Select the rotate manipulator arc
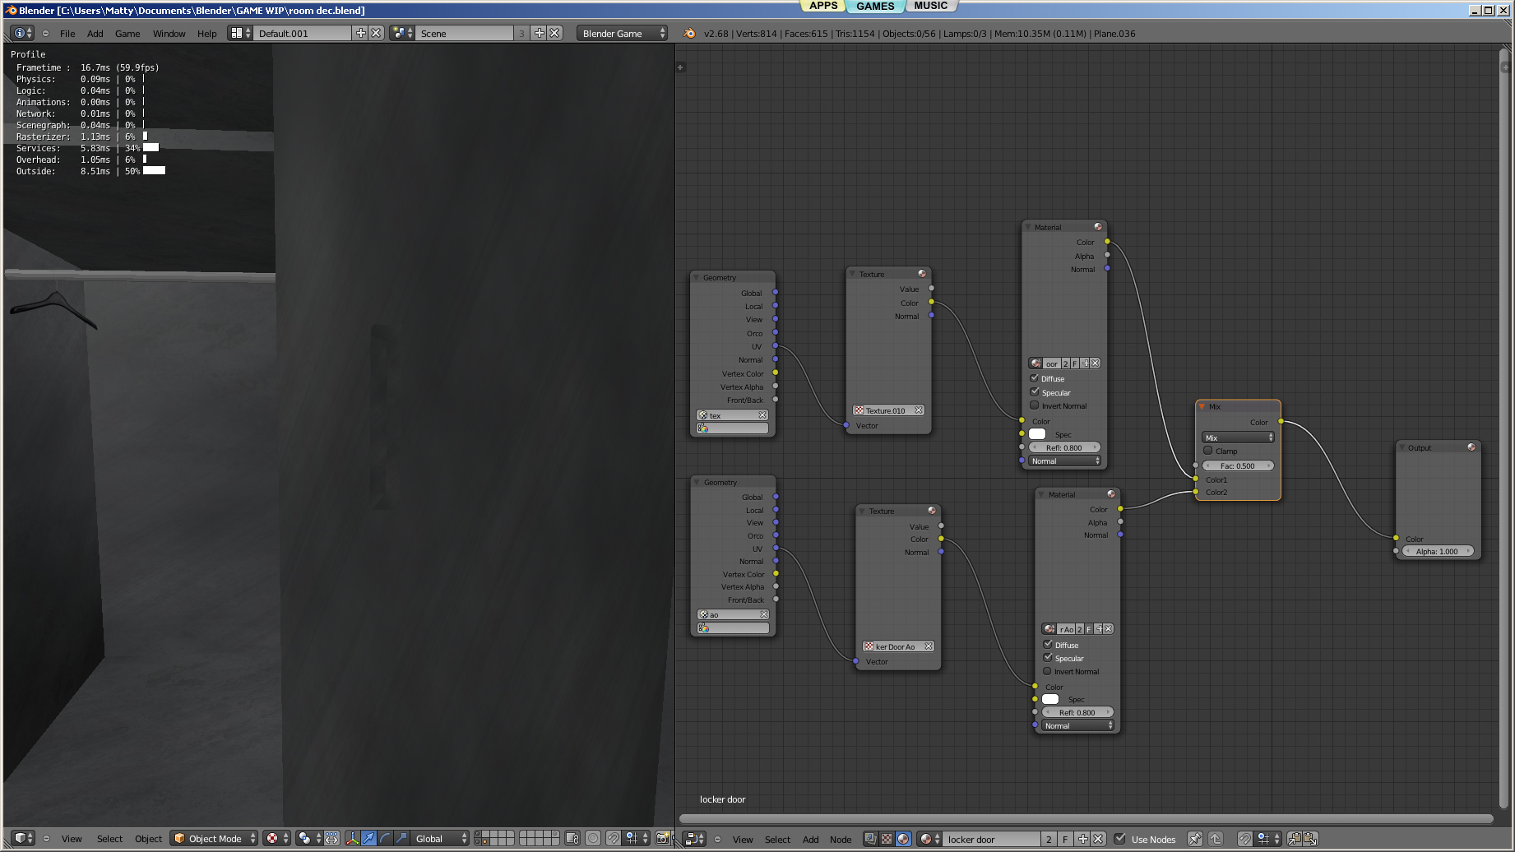 (x=386, y=839)
